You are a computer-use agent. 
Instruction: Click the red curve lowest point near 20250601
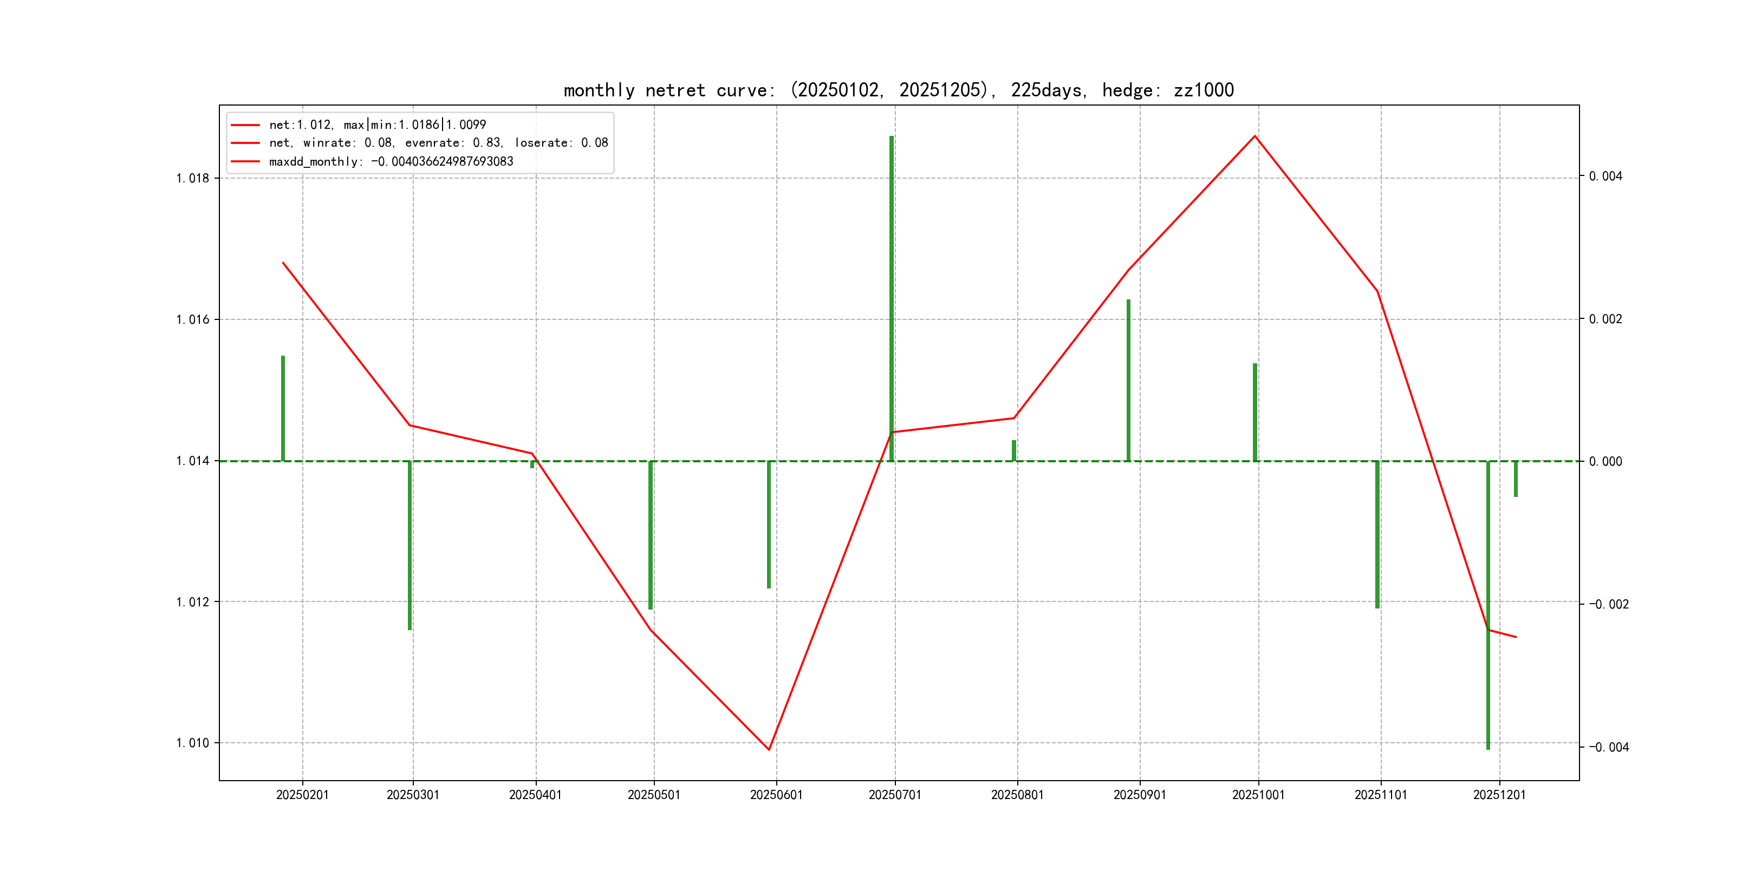[x=769, y=749]
